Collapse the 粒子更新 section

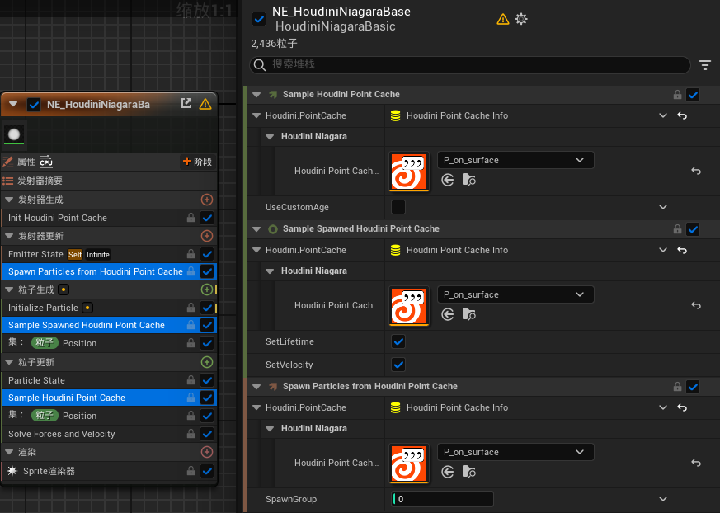coord(9,362)
